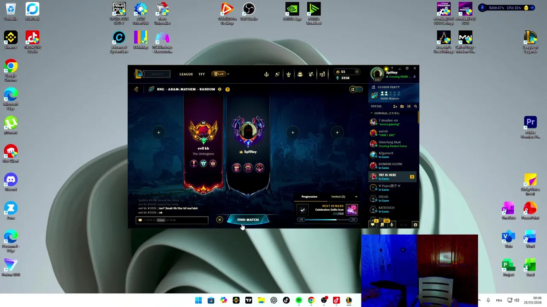Click the friend list sorting icon in Social
Image resolution: width=547 pixels, height=307 pixels.
point(409,106)
